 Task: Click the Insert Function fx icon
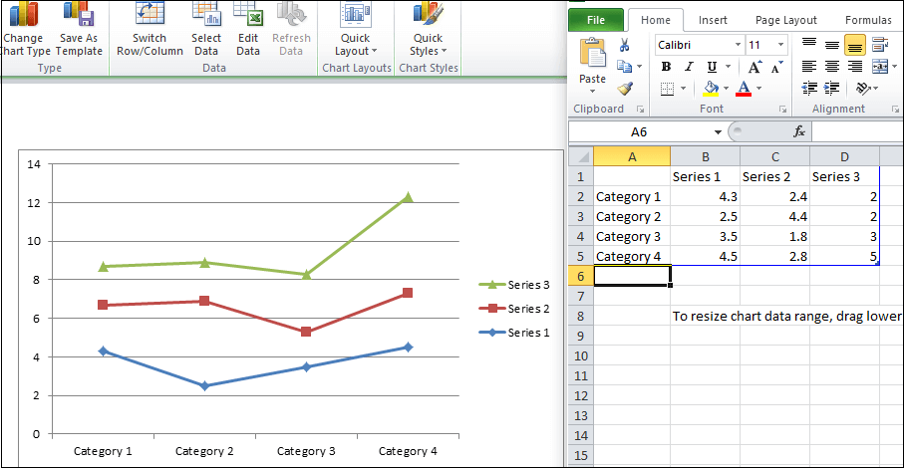tap(799, 131)
